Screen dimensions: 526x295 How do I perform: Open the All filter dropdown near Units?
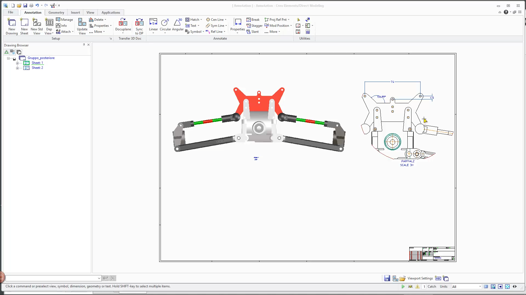(480, 287)
